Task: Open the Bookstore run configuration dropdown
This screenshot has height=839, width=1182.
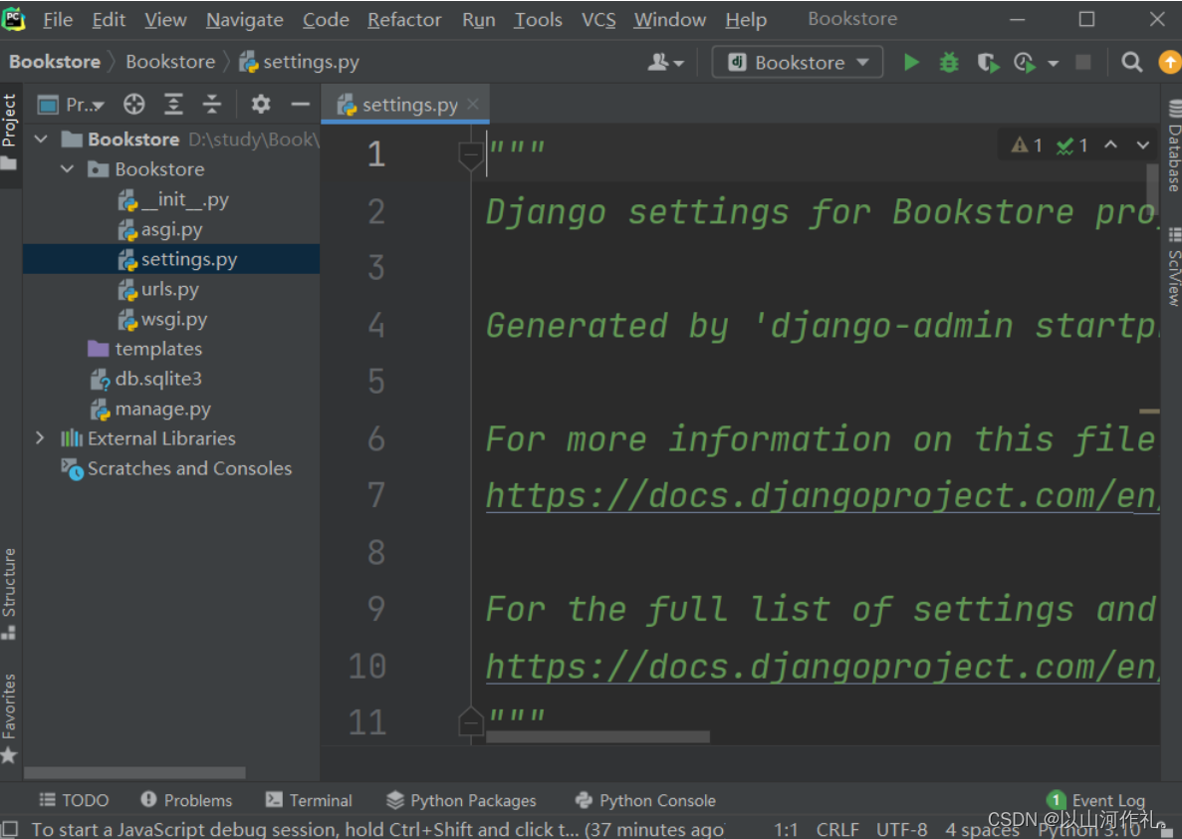Action: pyautogui.click(x=798, y=63)
